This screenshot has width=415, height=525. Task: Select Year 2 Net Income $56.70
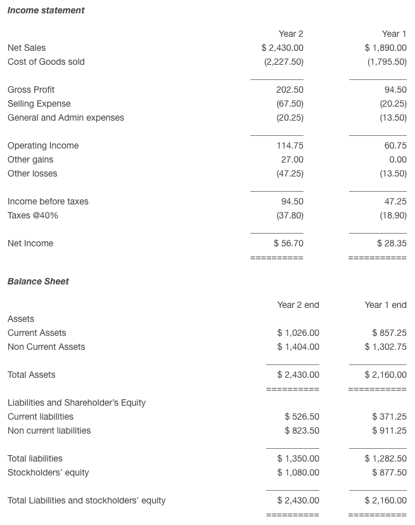coord(288,243)
